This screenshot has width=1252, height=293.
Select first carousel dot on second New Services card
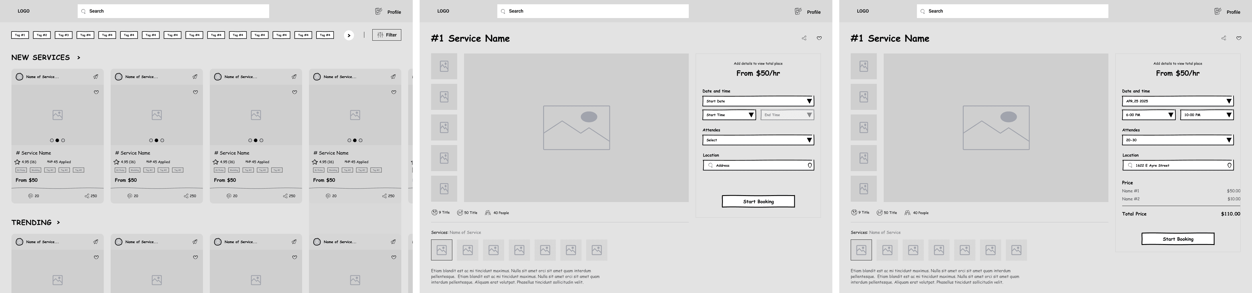(x=151, y=141)
